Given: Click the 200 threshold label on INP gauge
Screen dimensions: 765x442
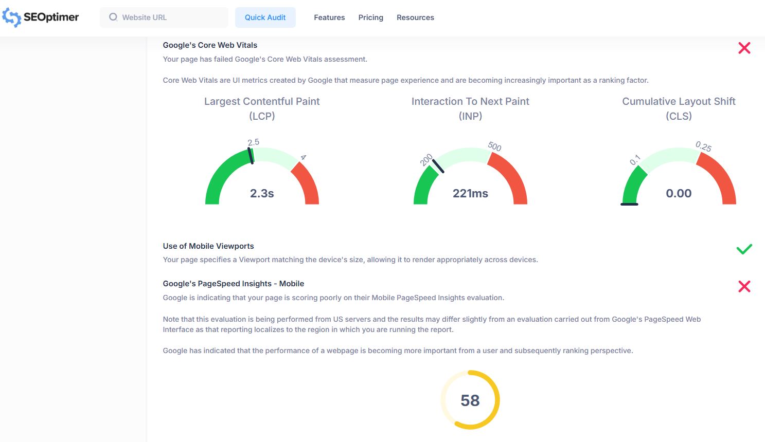Looking at the screenshot, I should [x=426, y=160].
